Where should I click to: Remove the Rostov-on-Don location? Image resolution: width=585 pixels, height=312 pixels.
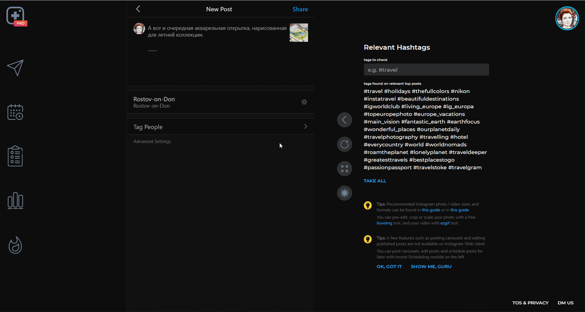pos(304,102)
